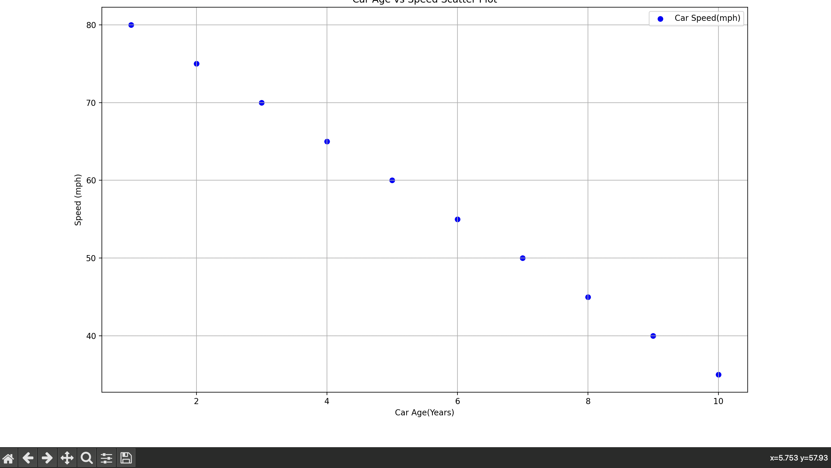This screenshot has width=831, height=468.
Task: Select the data point at age 1, speed 80
Action: [131, 25]
